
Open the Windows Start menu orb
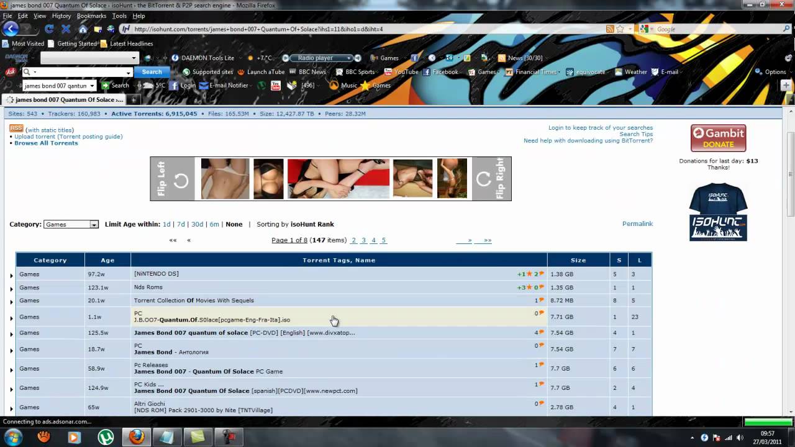(x=14, y=436)
